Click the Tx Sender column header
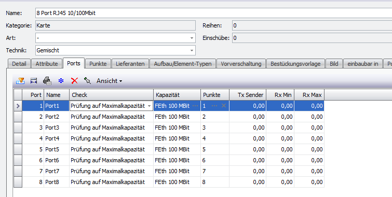The height and width of the screenshot is (197, 392). pyautogui.click(x=248, y=95)
